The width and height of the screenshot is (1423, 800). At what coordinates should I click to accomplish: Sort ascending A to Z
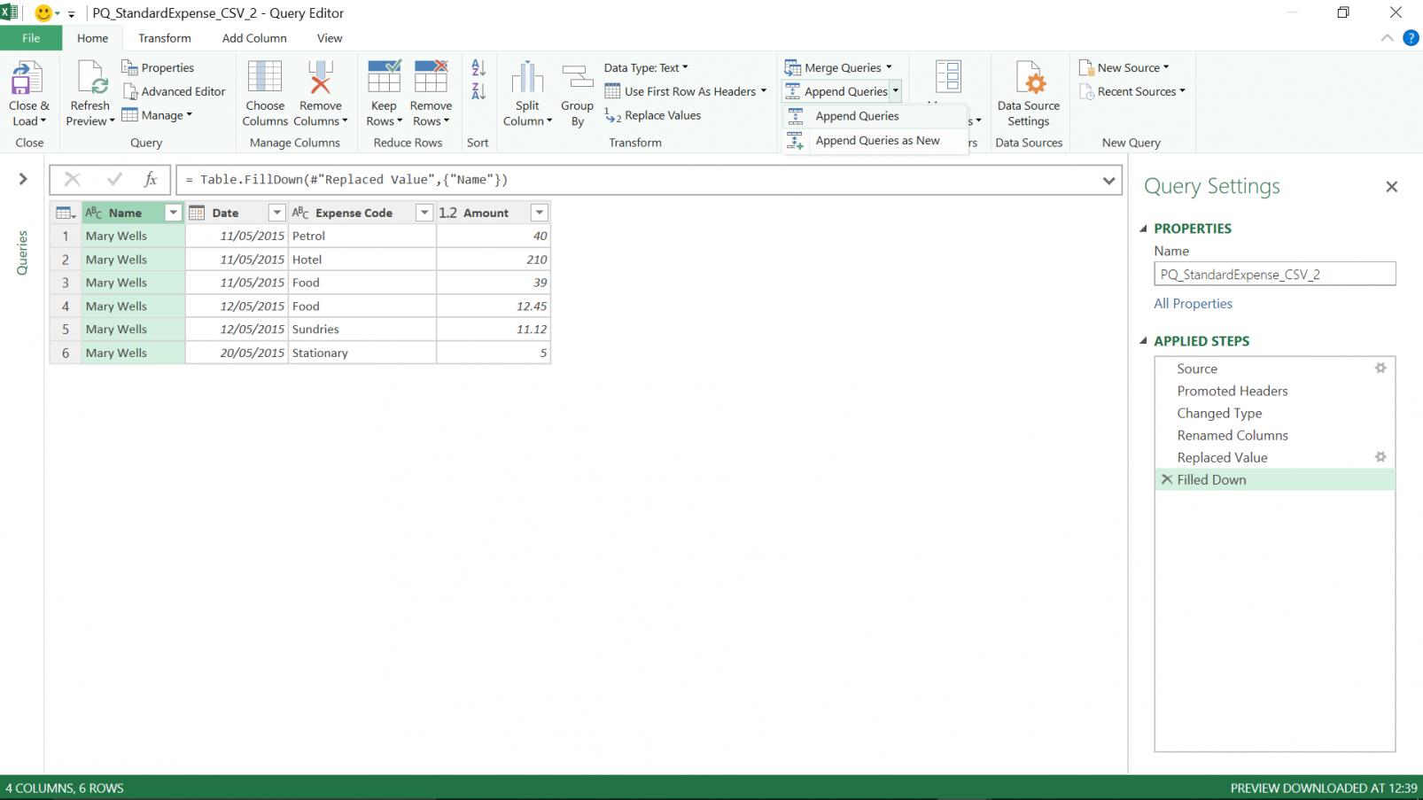[x=478, y=67]
